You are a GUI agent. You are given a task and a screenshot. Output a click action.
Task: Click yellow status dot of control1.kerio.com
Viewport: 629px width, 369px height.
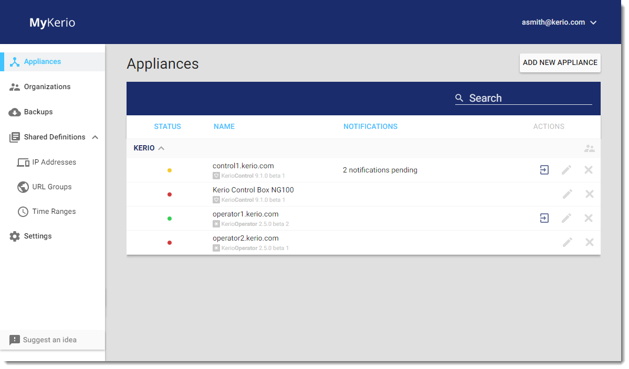170,170
